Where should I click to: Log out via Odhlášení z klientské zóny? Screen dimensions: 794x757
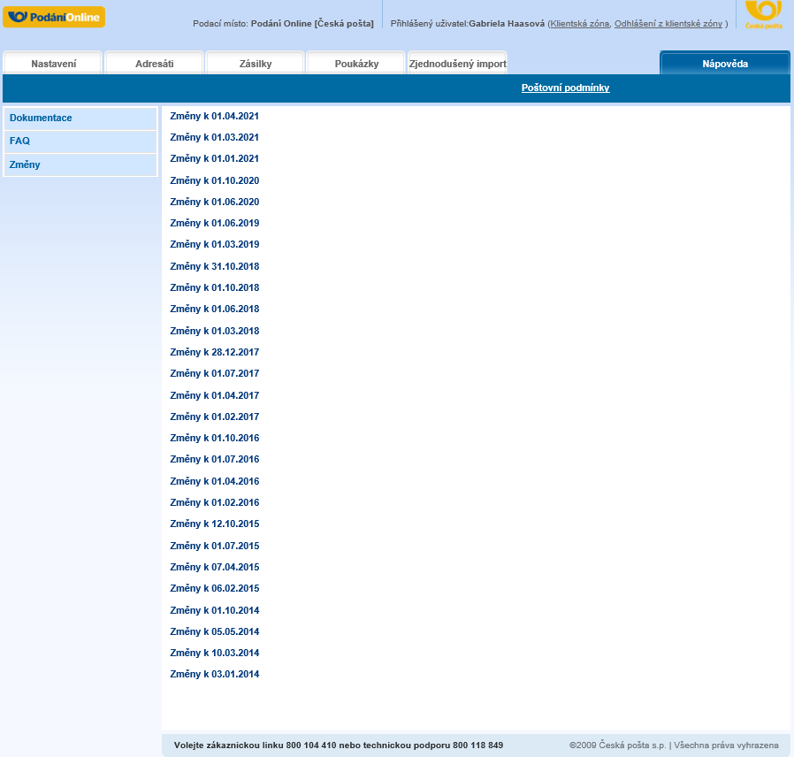point(668,24)
